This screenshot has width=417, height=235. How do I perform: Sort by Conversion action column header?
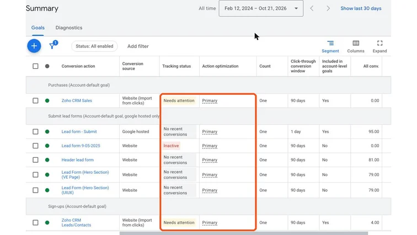click(78, 66)
